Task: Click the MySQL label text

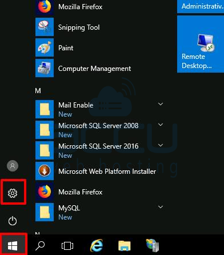Action: pyautogui.click(x=69, y=208)
